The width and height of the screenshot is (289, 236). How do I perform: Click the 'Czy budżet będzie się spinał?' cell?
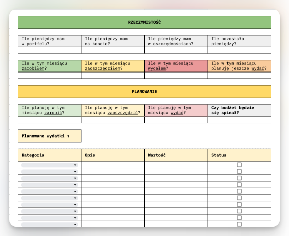click(x=239, y=110)
